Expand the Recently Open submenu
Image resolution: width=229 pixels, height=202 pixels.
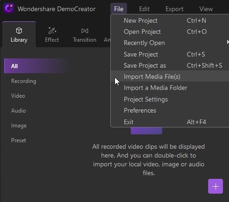point(170,43)
